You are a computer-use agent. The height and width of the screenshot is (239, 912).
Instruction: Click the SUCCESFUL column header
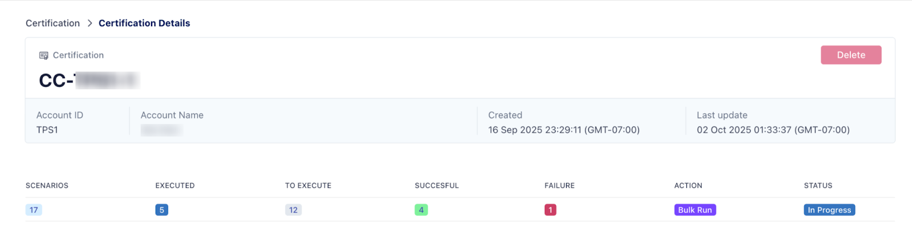pos(437,186)
